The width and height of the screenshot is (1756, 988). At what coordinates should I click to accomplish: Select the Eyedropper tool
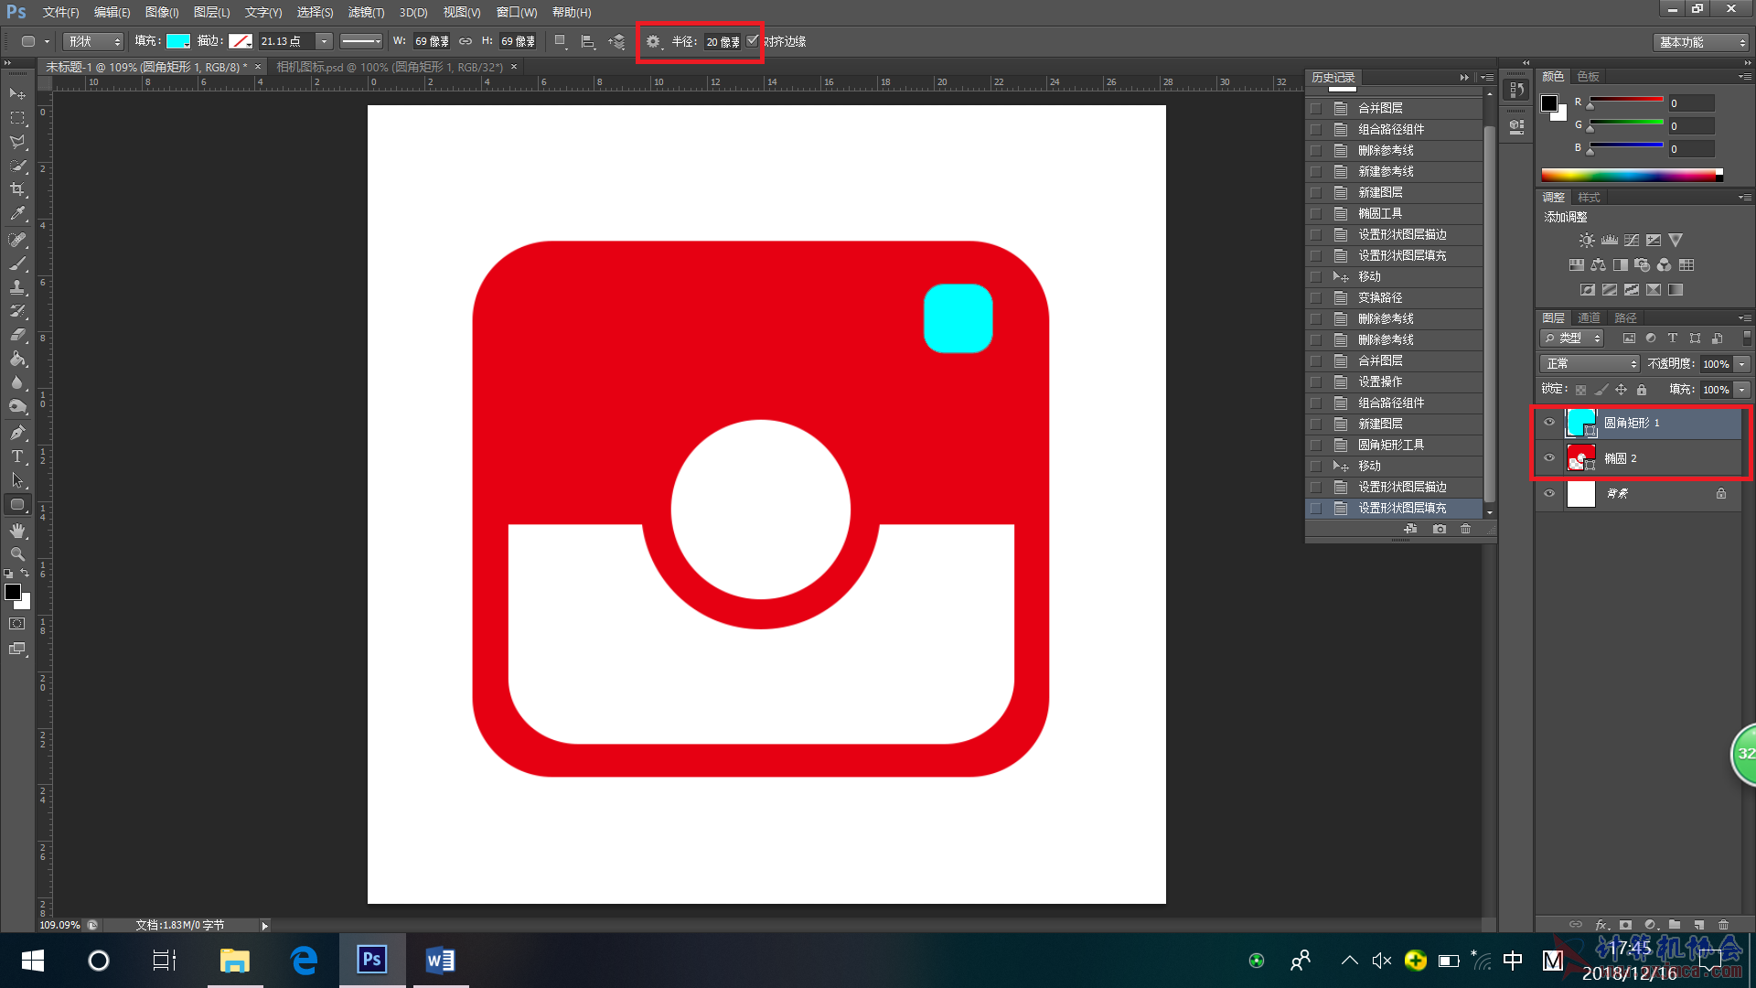(17, 213)
